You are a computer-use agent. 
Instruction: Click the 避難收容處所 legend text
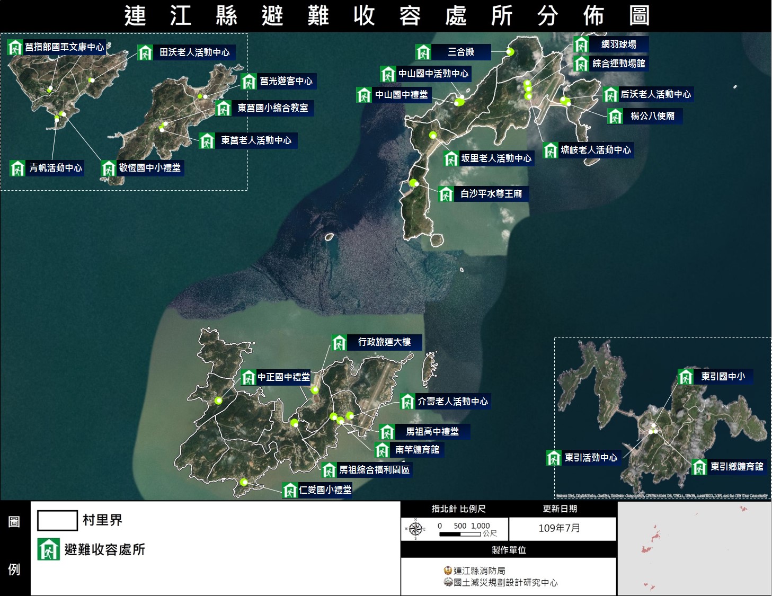pos(105,549)
